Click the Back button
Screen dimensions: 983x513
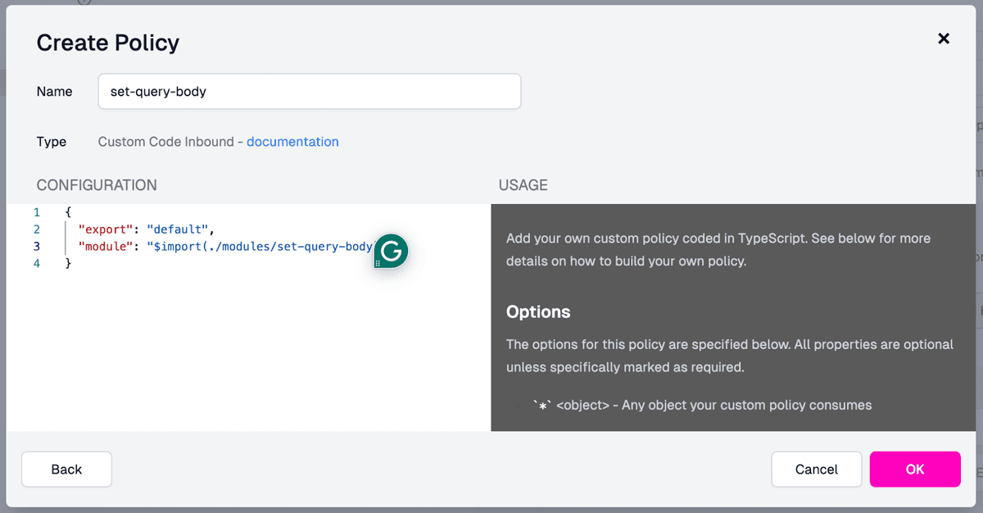[x=66, y=469]
